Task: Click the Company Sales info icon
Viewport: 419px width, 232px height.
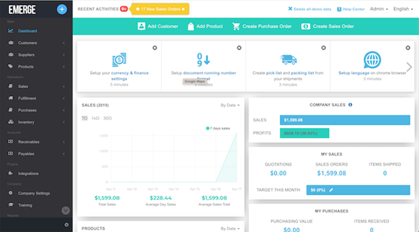Action: [350, 105]
